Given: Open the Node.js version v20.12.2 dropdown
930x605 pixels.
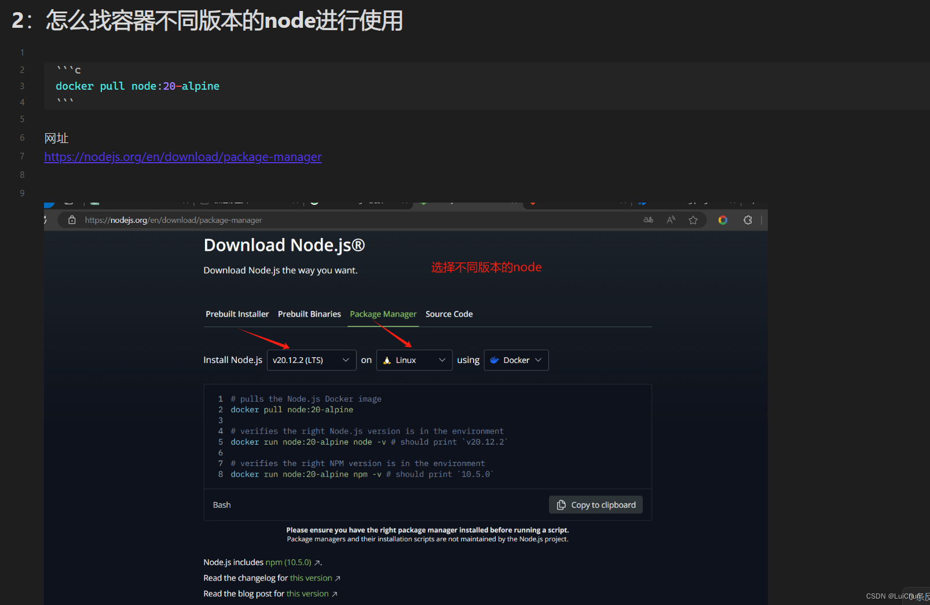Looking at the screenshot, I should 312,360.
